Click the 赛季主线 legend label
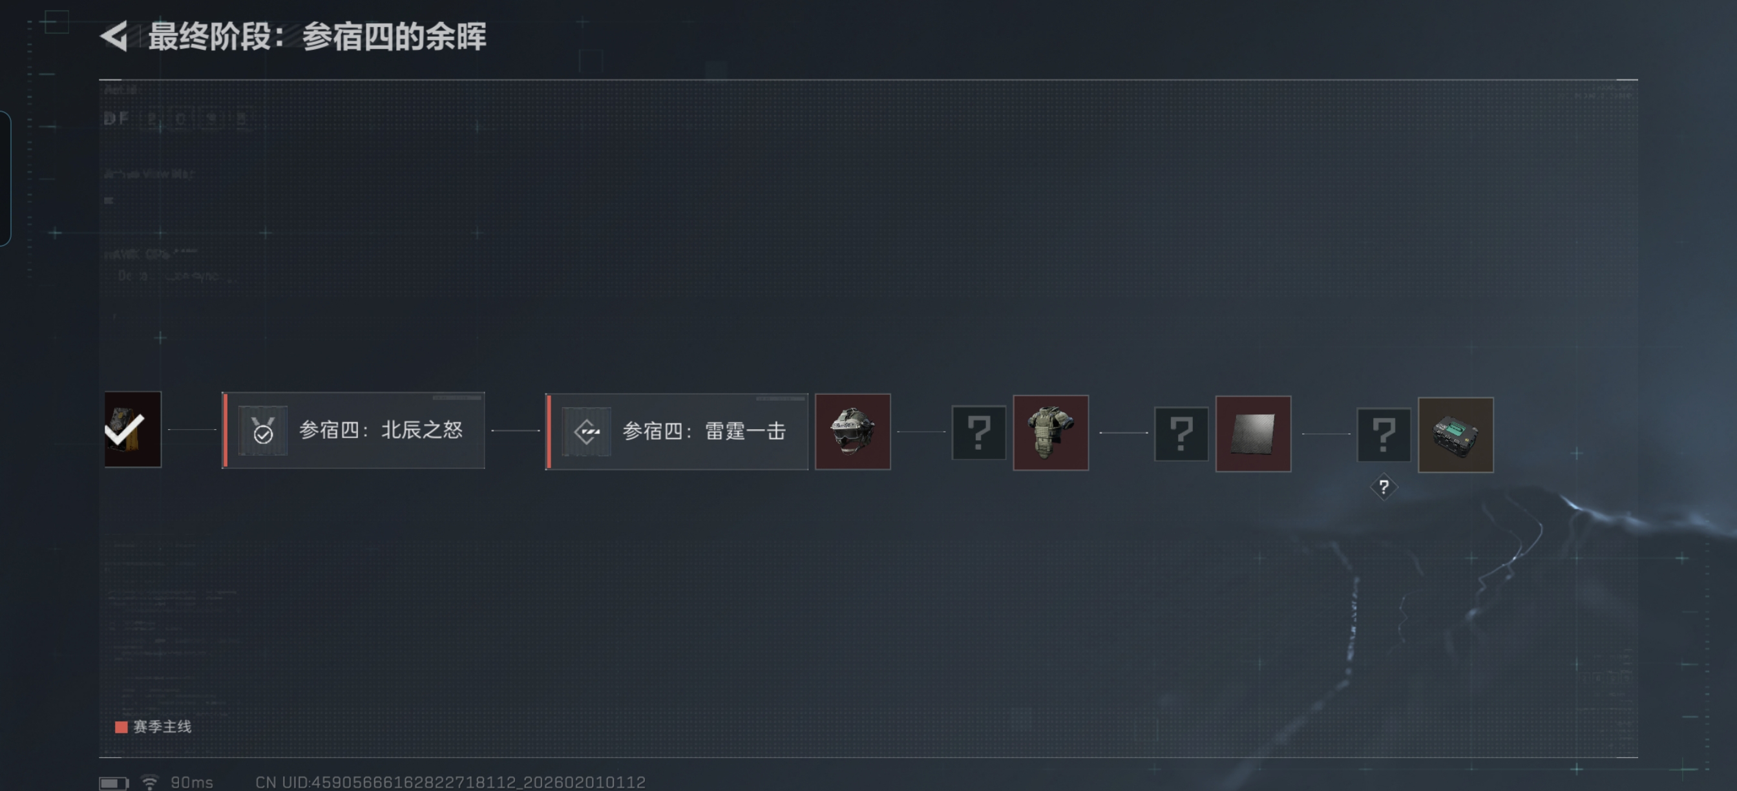Screen dimensions: 1737x791 click(x=162, y=727)
